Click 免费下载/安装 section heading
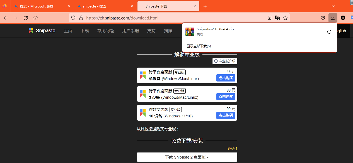This screenshot has height=163, width=353. [187, 141]
